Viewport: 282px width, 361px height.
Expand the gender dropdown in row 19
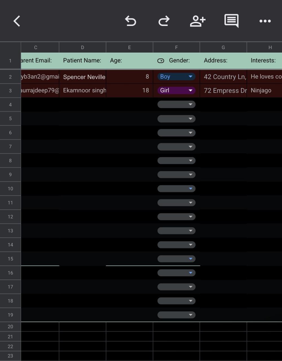pos(176,315)
